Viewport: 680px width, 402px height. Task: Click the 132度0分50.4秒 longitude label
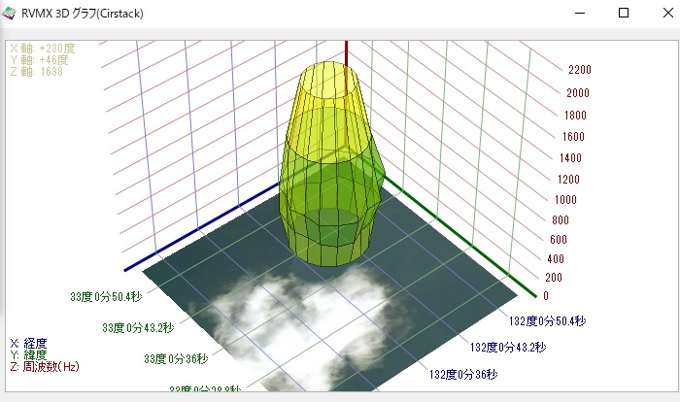(548, 320)
